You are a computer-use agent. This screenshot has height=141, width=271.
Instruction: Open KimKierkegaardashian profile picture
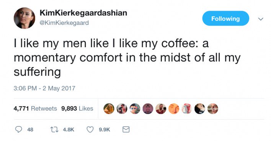[x=24, y=18]
